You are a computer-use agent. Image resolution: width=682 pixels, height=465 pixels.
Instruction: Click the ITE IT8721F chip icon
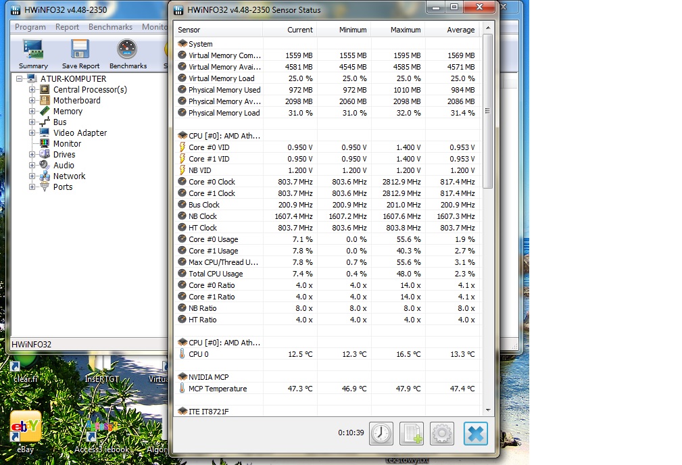[182, 411]
